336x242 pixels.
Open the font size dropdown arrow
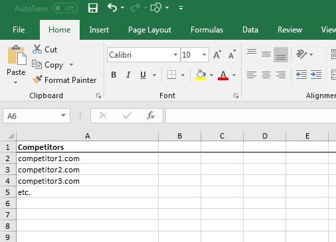(204, 54)
